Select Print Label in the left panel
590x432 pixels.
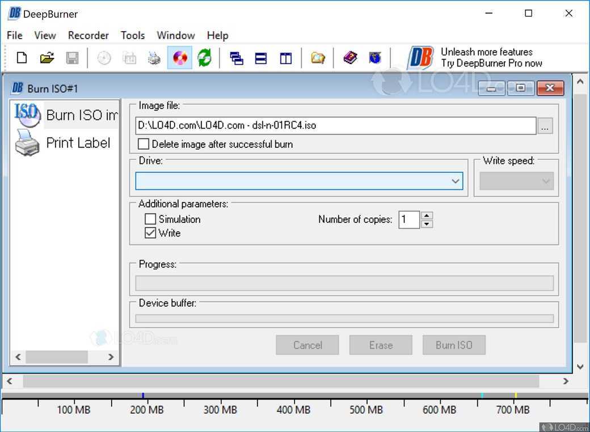(78, 143)
